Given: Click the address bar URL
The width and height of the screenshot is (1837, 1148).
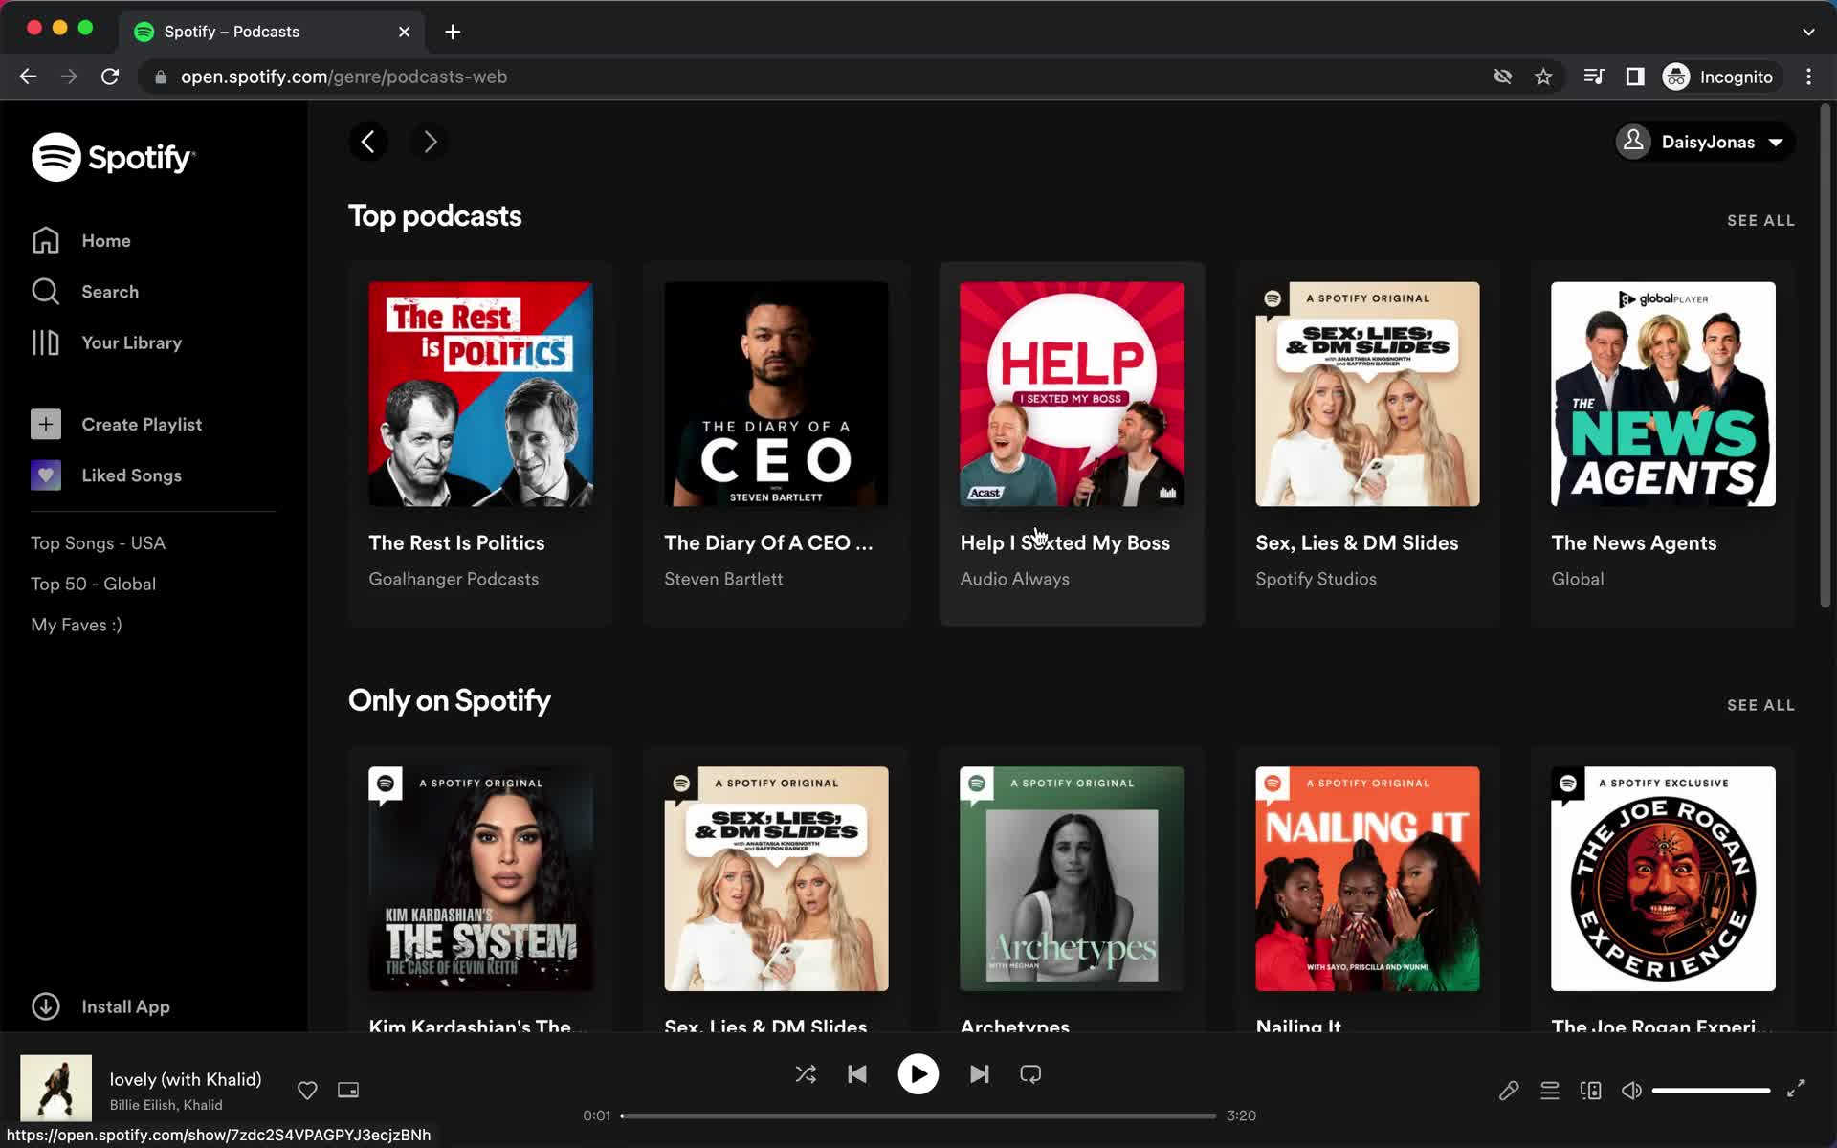Looking at the screenshot, I should coord(343,77).
